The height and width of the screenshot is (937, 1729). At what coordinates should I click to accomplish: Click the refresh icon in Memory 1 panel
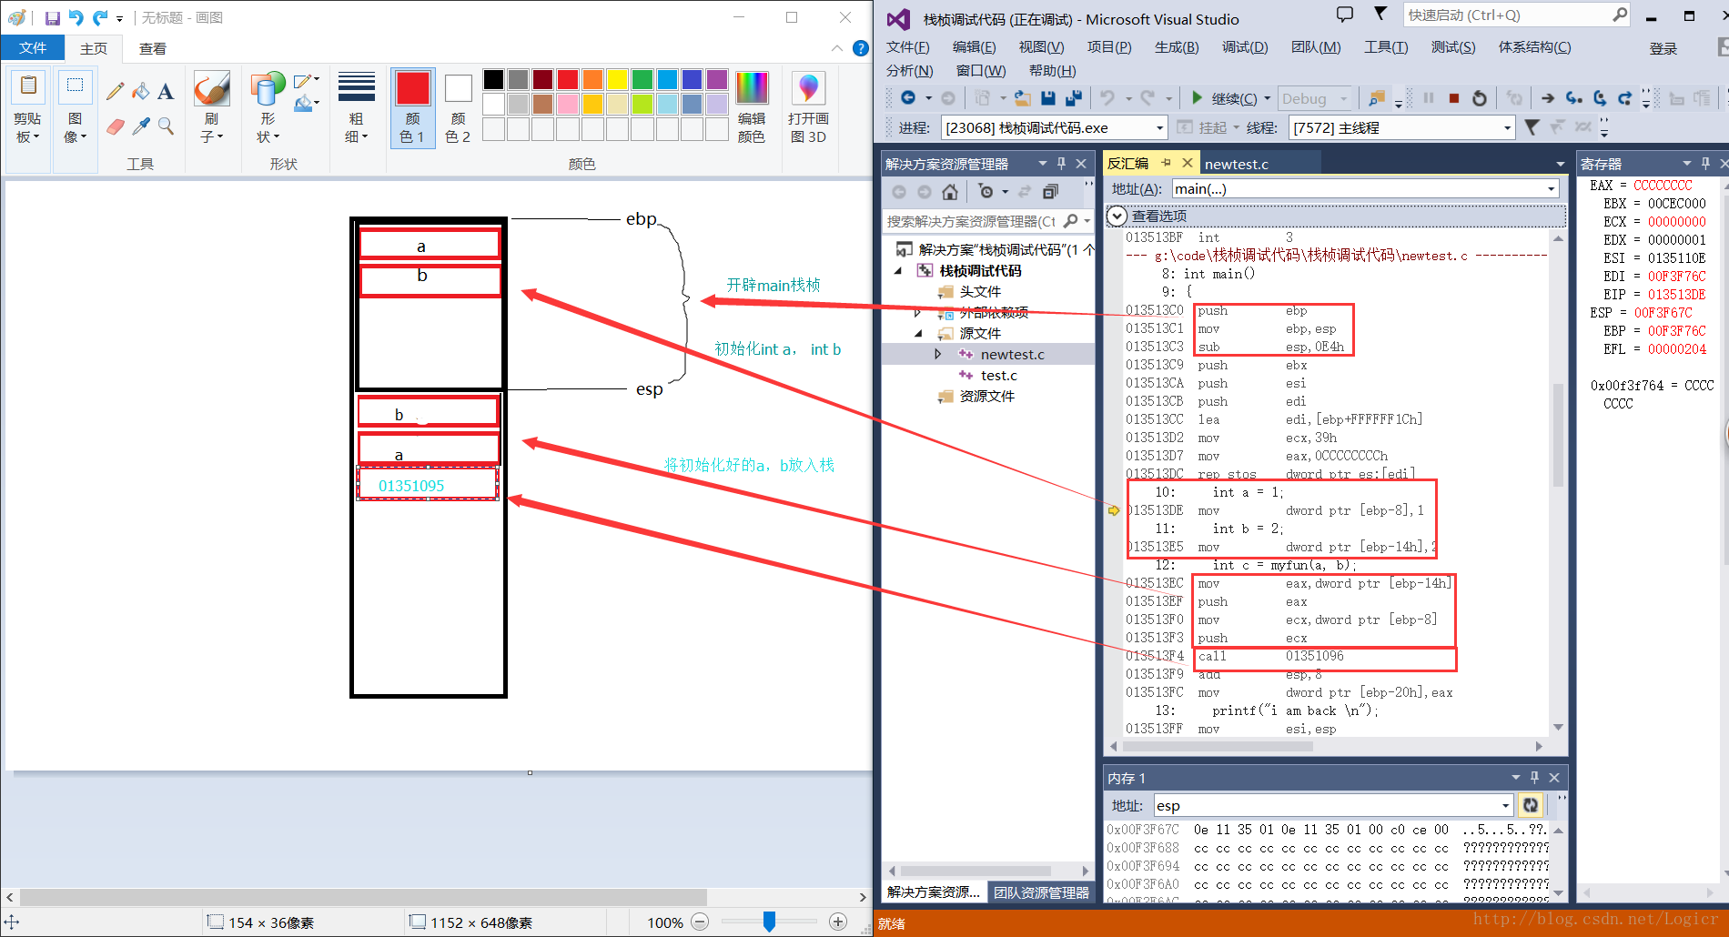(x=1531, y=805)
